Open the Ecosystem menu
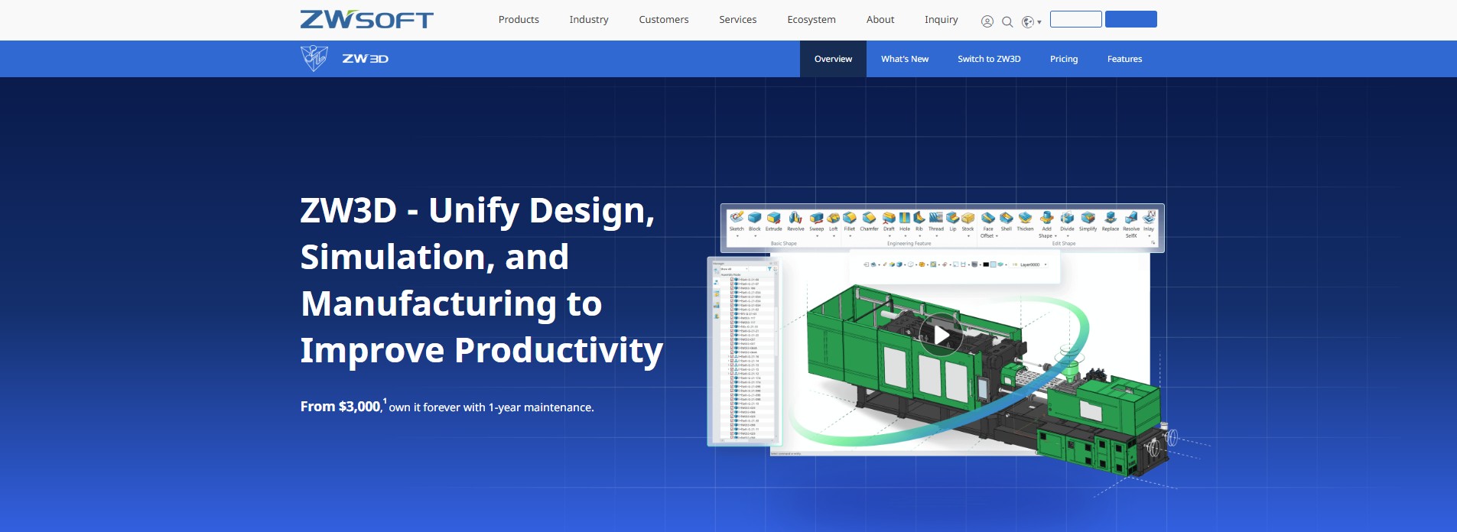The height and width of the screenshot is (532, 1457). coord(811,20)
